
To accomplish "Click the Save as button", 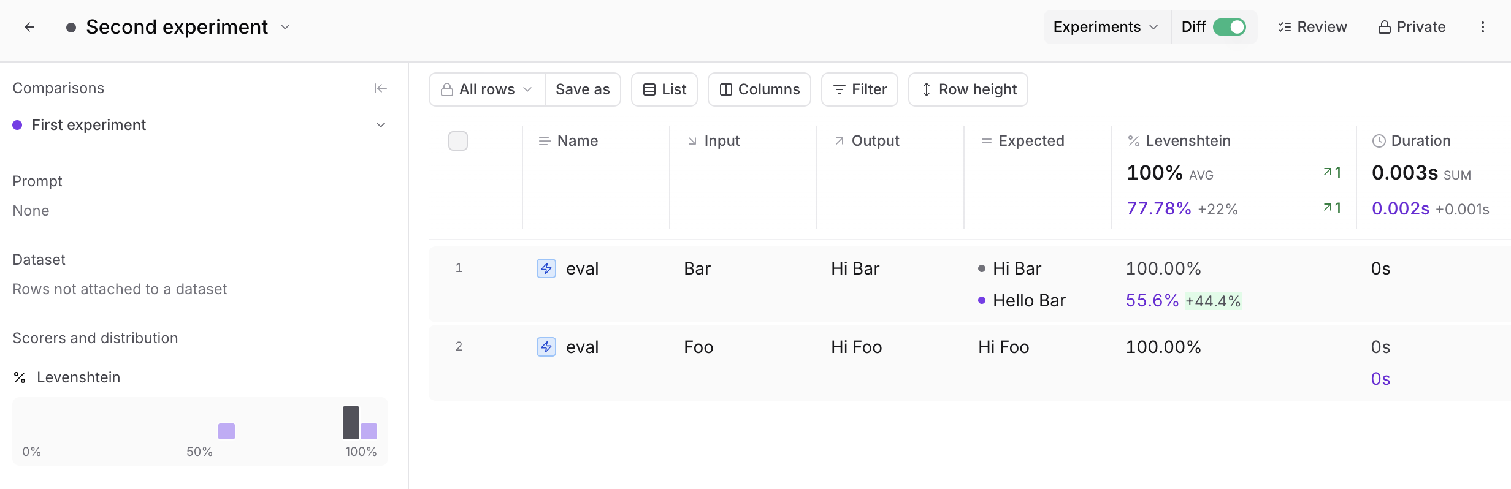I will 583,89.
